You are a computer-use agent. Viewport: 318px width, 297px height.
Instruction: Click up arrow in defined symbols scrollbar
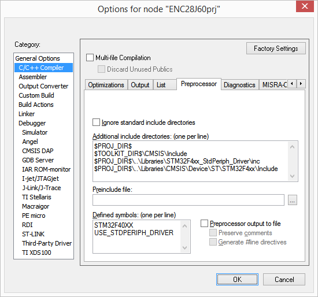(184, 226)
